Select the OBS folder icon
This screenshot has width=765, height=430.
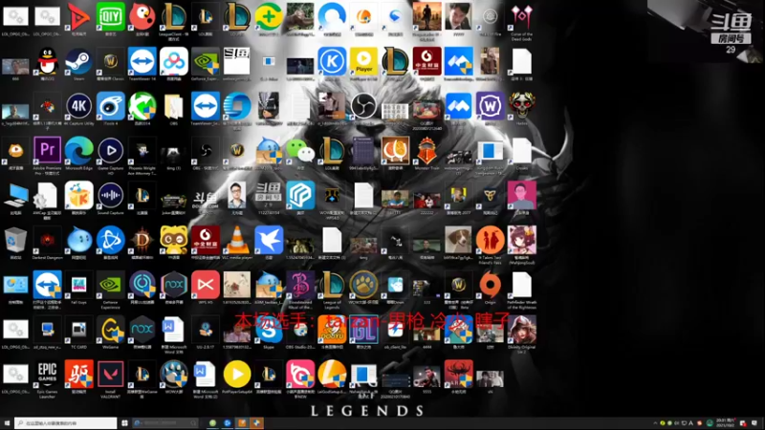point(174,106)
